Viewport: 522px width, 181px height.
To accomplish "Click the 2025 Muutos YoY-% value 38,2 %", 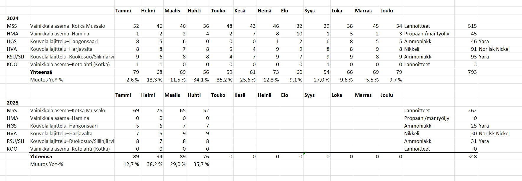I will (x=154, y=164).
